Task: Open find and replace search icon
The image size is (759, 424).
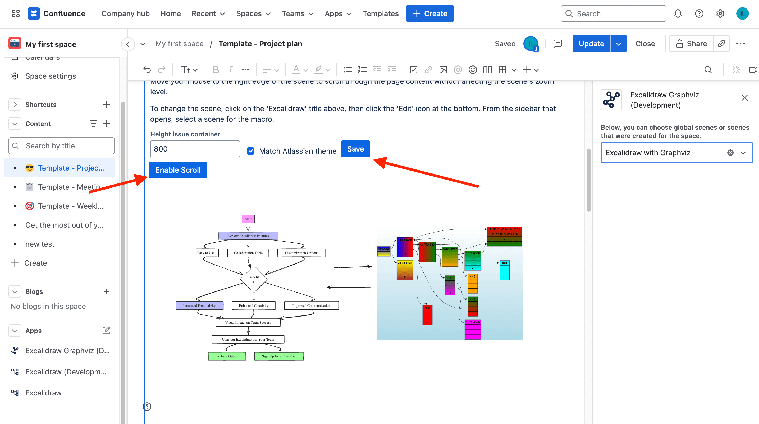Action: [708, 70]
